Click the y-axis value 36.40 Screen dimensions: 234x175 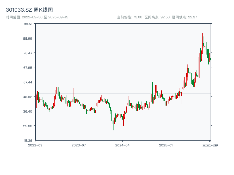[28, 111]
